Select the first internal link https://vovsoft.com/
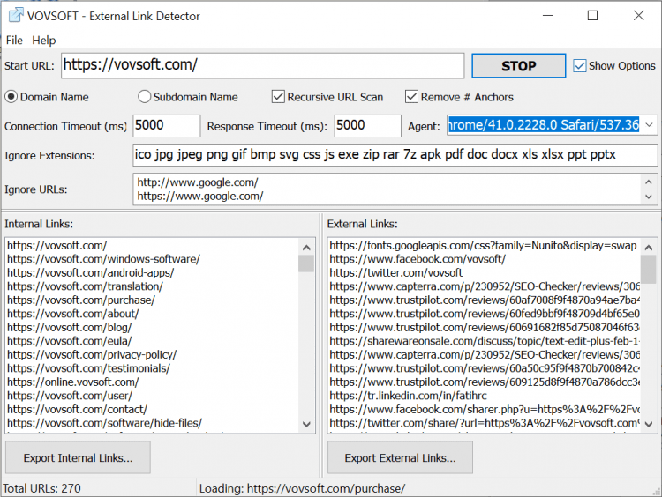The width and height of the screenshot is (662, 497). [x=57, y=245]
